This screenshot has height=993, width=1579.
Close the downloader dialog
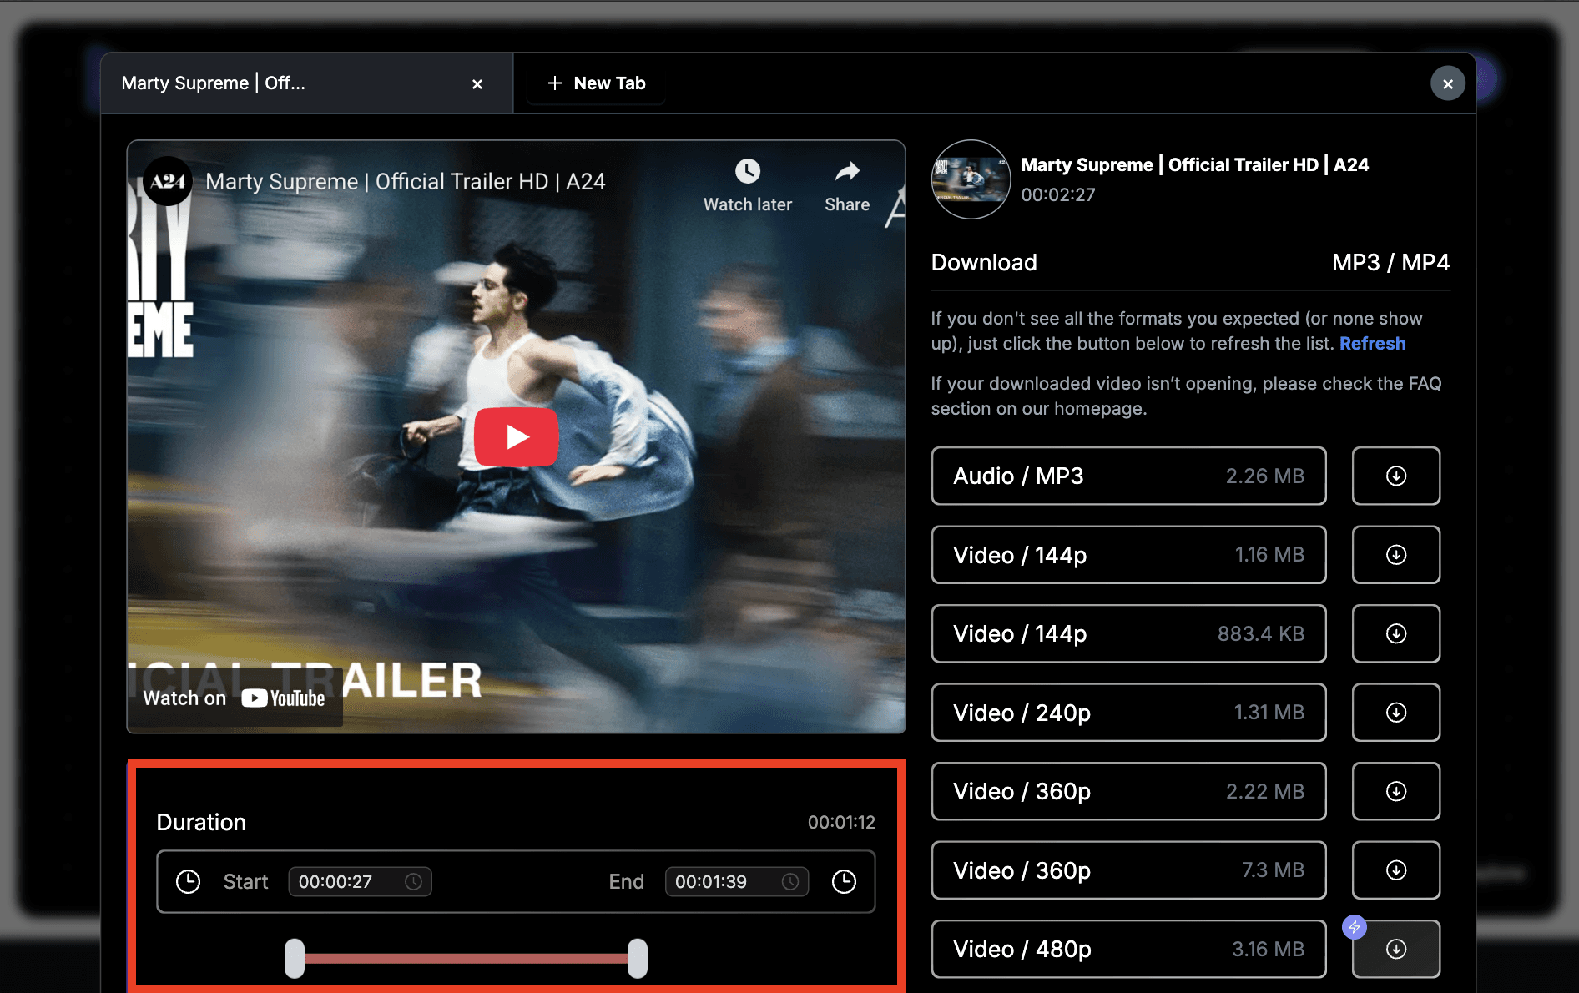pos(1447,83)
